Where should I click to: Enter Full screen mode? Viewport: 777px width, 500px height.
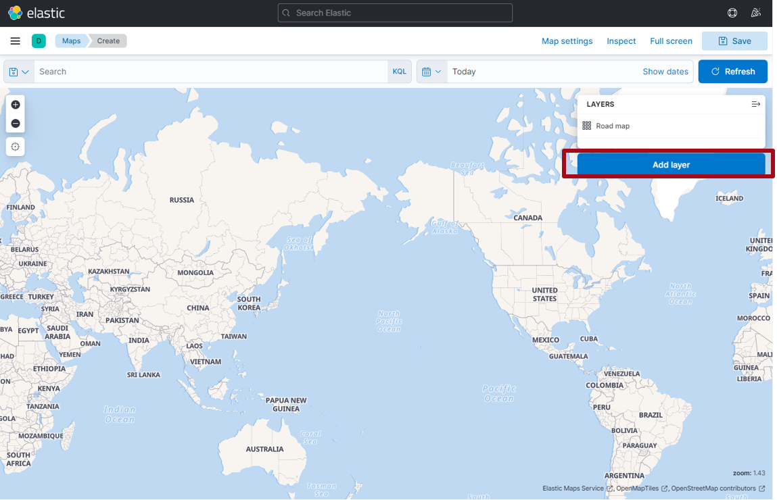[x=671, y=41]
